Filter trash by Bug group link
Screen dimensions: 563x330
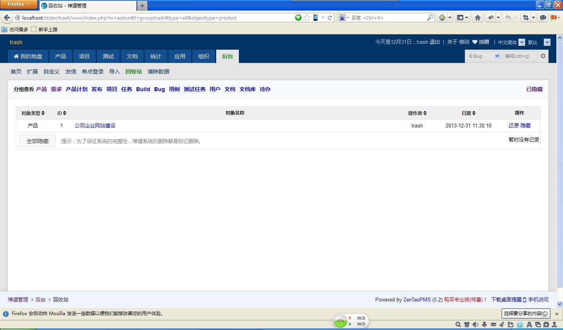pos(160,89)
